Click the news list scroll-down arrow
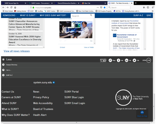Image resolution: width=156 pixels, height=125 pixels. 44,47
